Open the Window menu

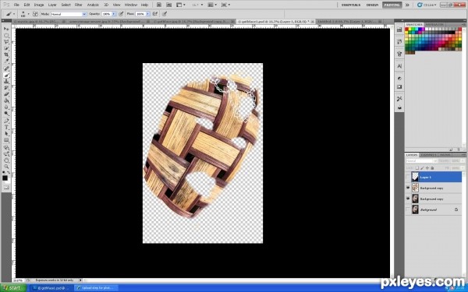coord(131,5)
